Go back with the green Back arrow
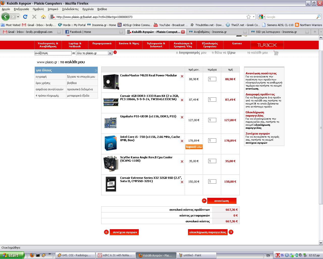This screenshot has height=259, width=323. (x=5, y=17)
